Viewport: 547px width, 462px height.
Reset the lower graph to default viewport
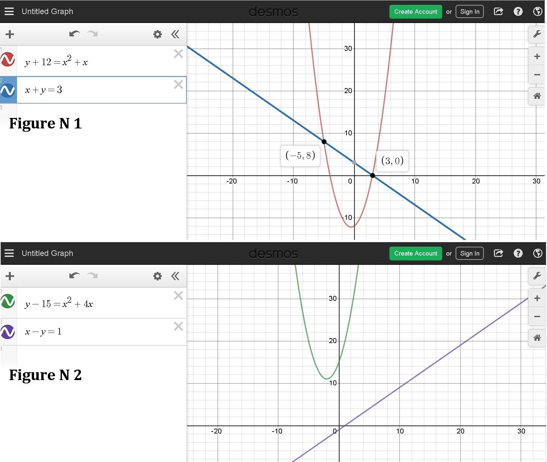coord(537,338)
